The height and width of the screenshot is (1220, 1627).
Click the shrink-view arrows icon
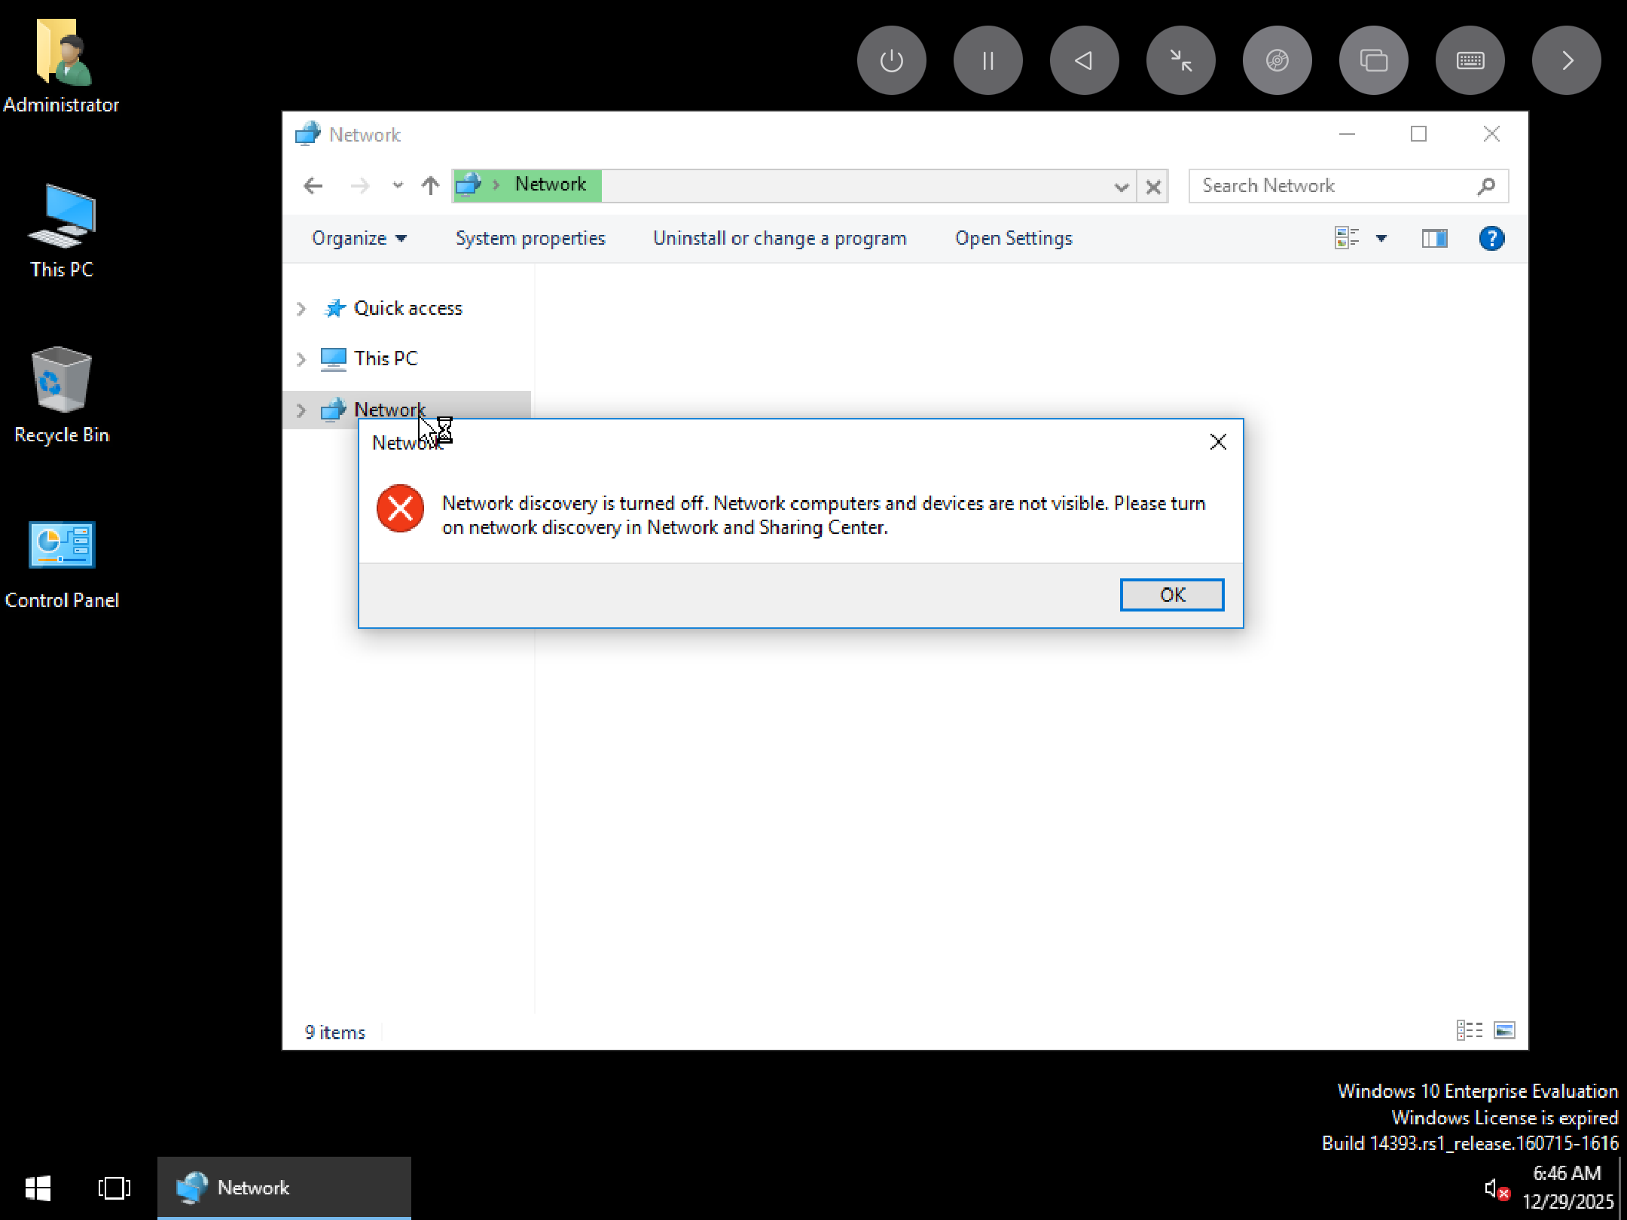coord(1180,60)
